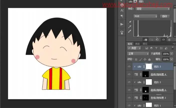Filter layers by type (T) icon
This screenshot has width=176, height=108.
coord(156,48)
